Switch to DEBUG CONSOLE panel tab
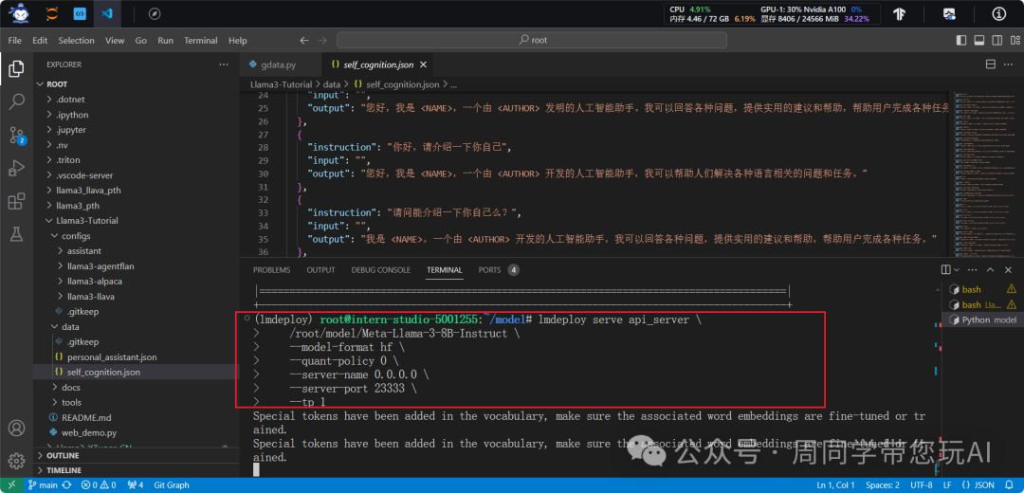 coord(381,269)
